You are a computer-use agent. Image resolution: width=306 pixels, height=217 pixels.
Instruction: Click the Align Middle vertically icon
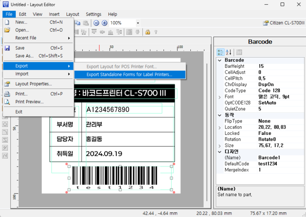click(x=102, y=32)
